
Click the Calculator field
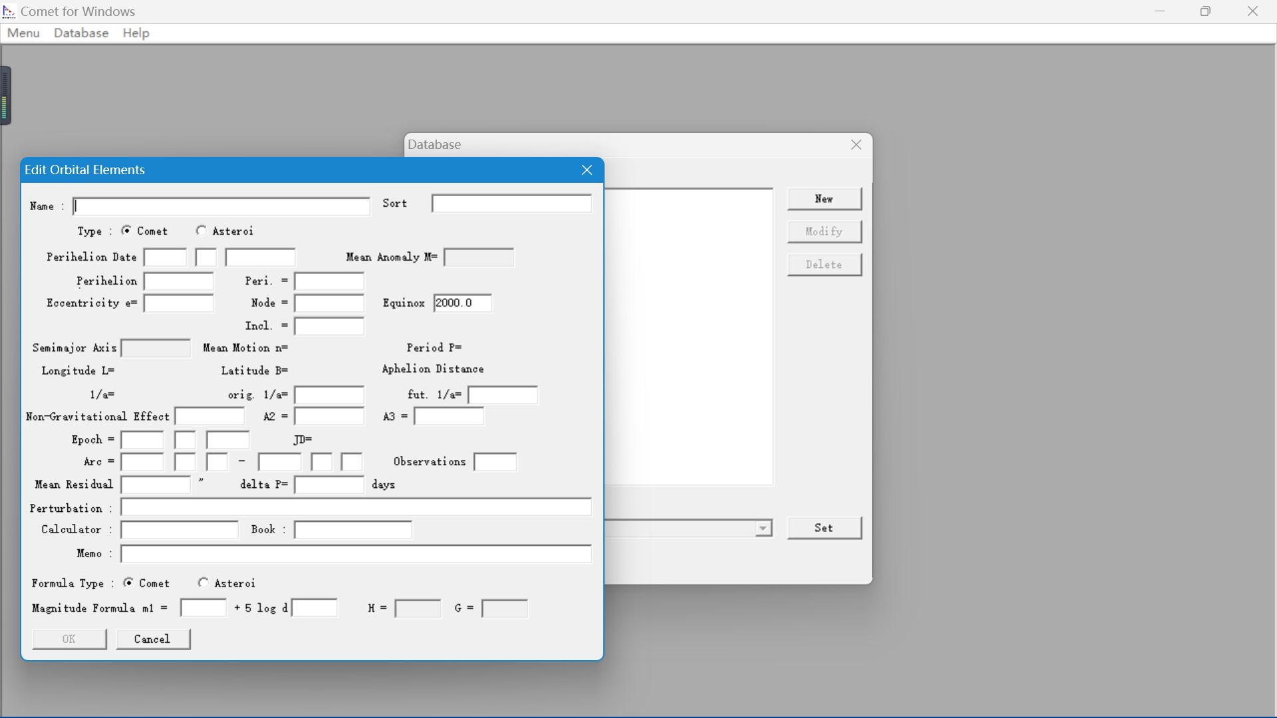tap(180, 530)
